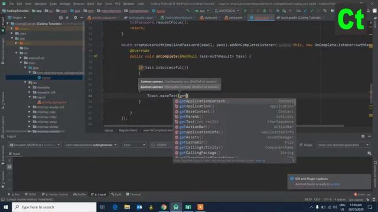
Task: Open File Explorer from the taskbar
Action: point(128,207)
